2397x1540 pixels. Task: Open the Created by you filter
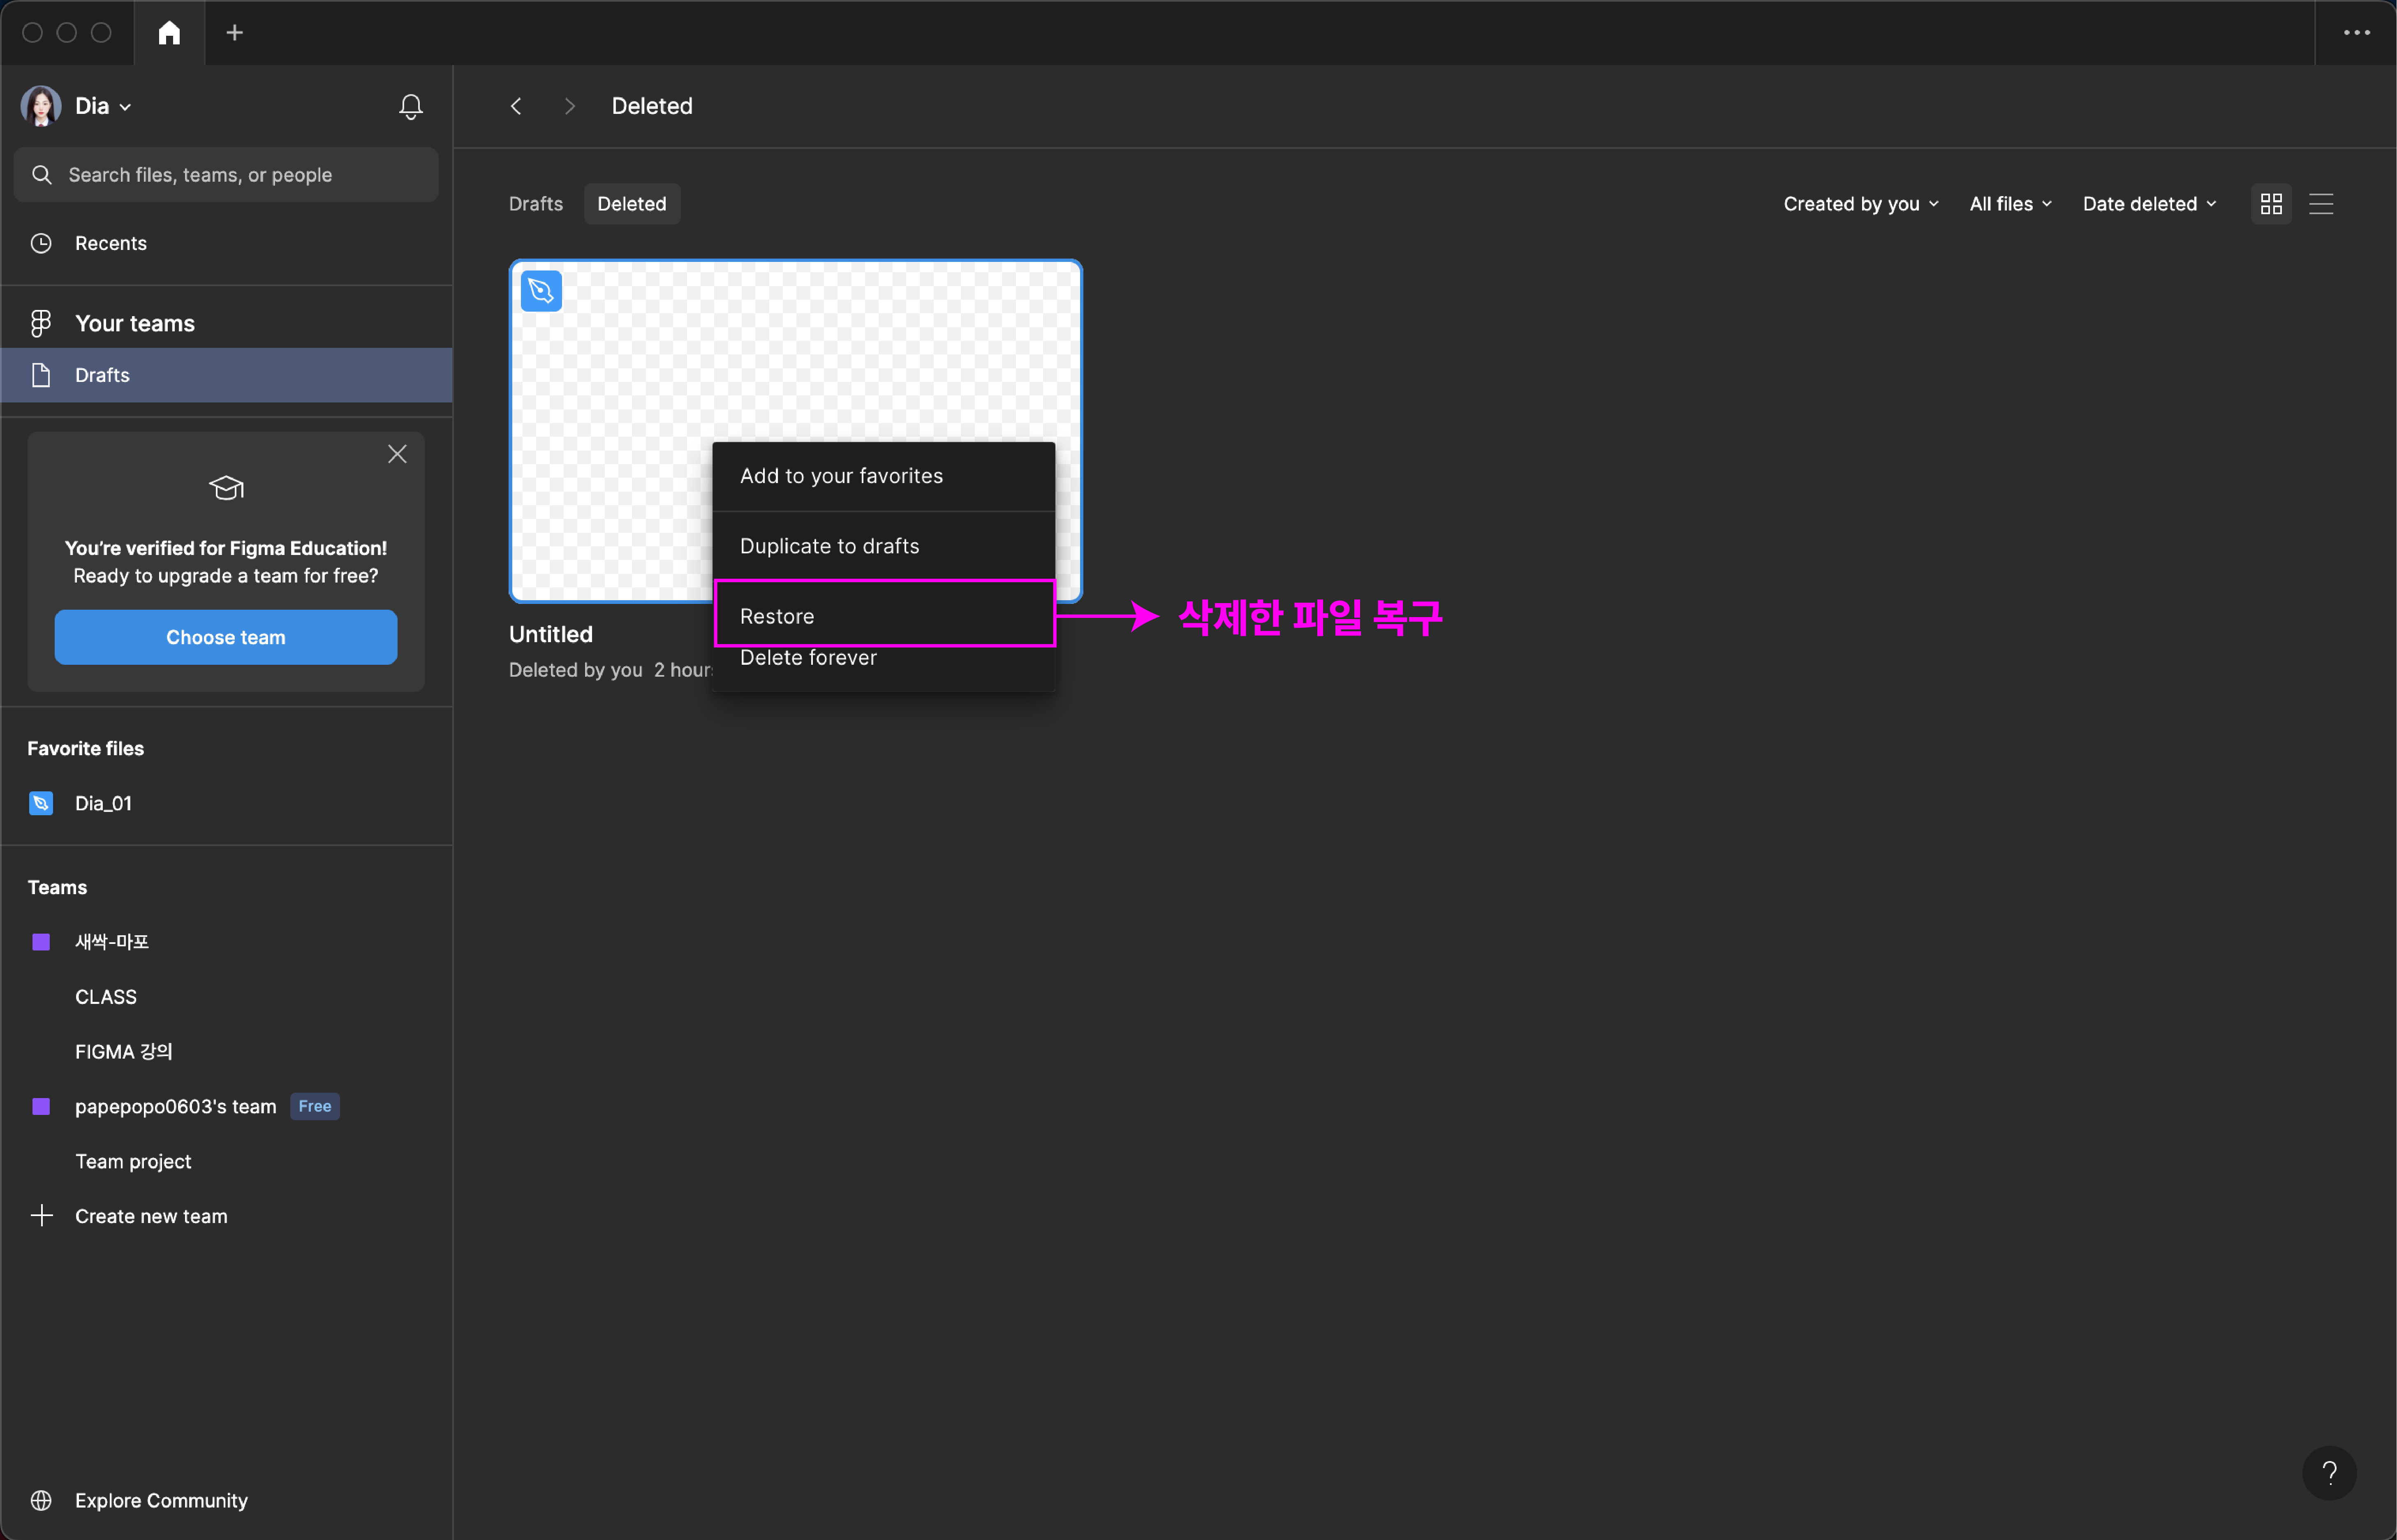point(1860,204)
